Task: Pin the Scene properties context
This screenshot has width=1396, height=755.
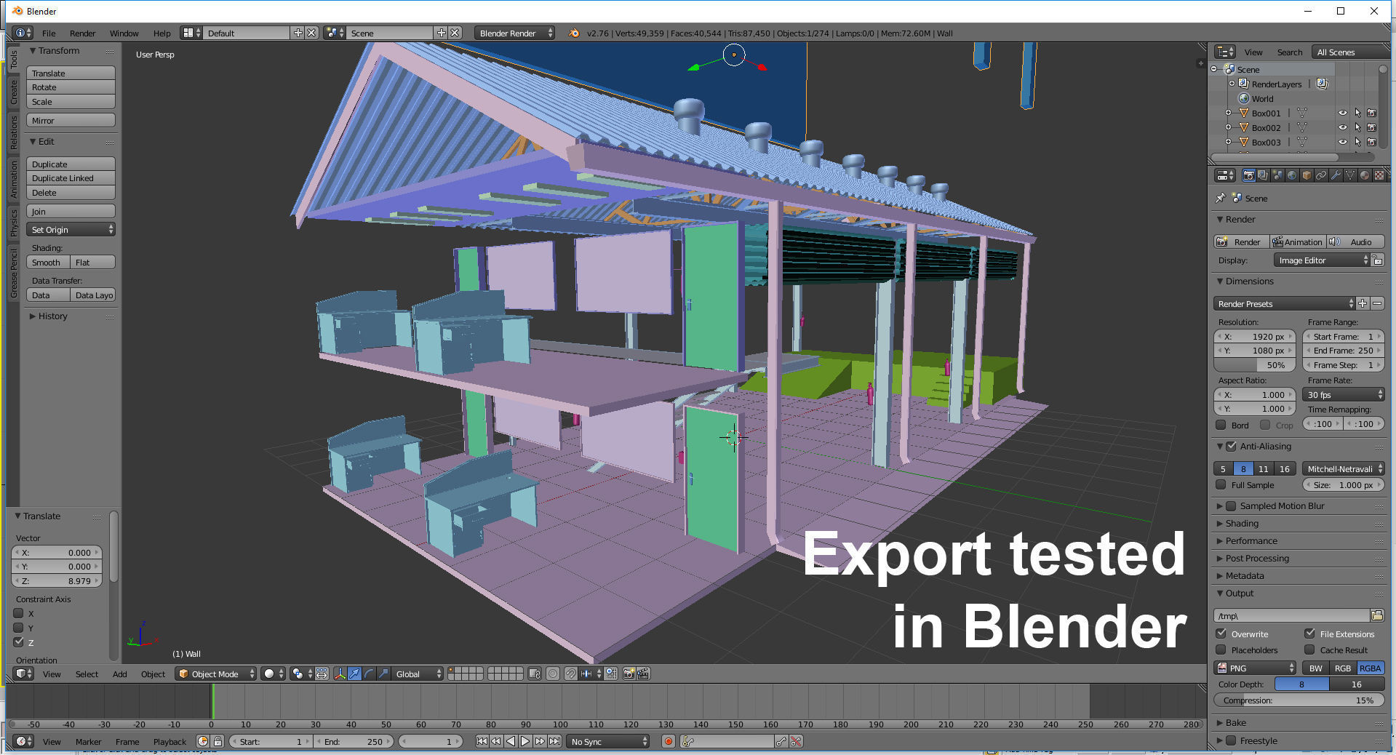Action: (1221, 198)
